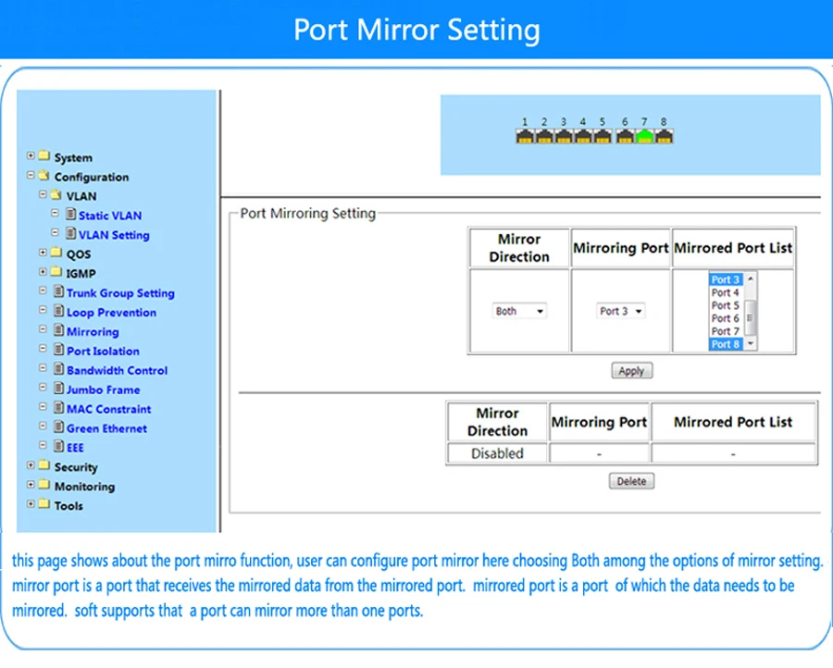Select Port 7 in Mirrored Port List
Screen dimensions: 833x668
click(725, 331)
